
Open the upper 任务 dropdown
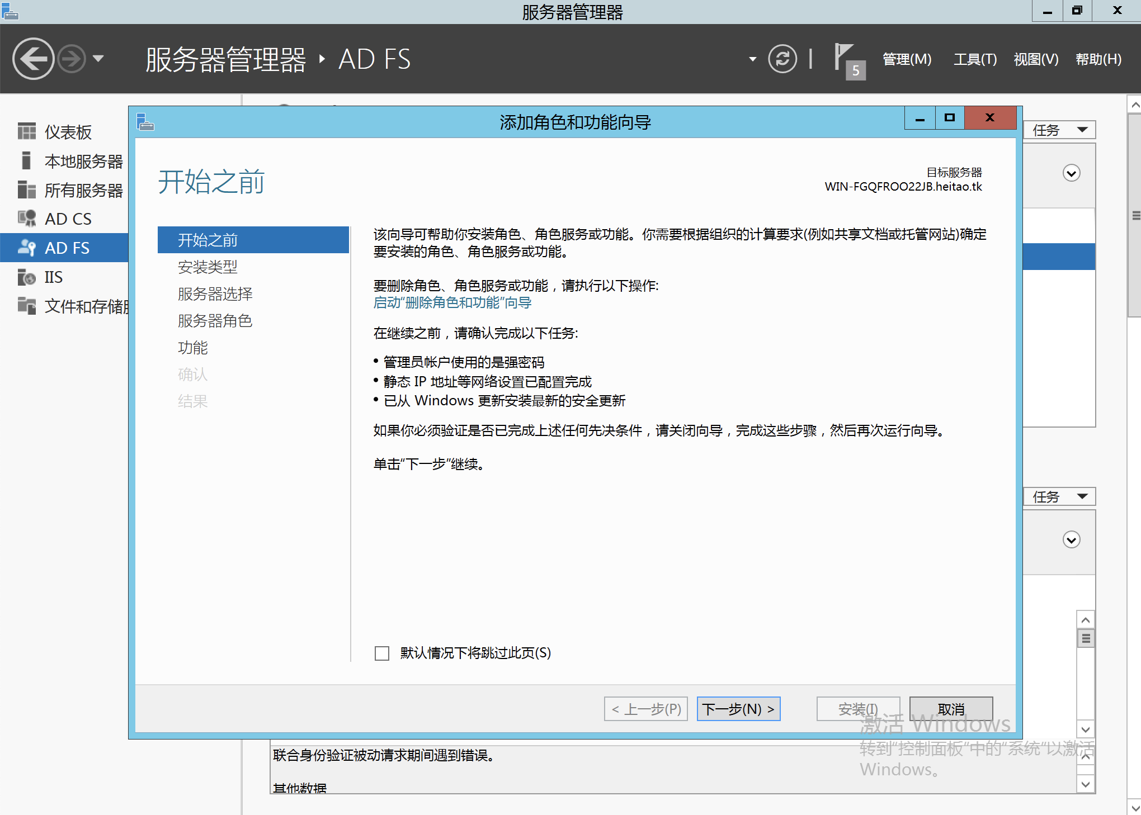coord(1059,130)
